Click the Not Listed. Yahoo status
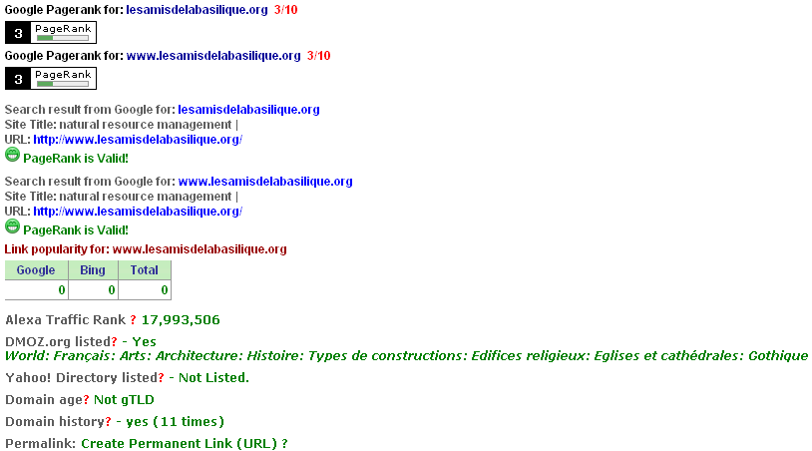 [213, 378]
